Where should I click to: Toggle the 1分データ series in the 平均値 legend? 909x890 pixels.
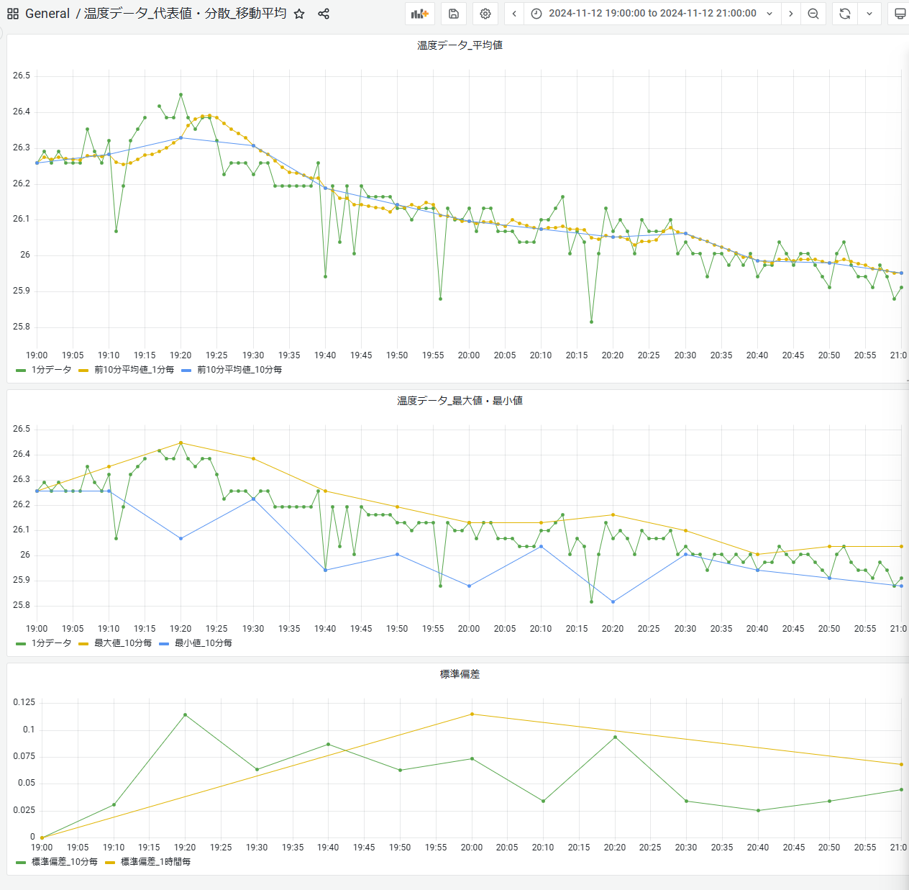[51, 370]
